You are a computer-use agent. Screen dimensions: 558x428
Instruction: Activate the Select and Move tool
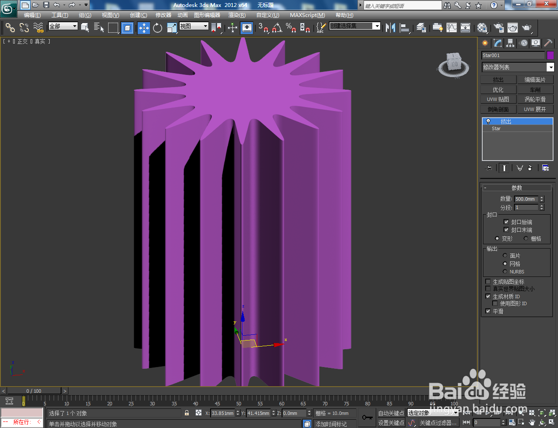144,28
